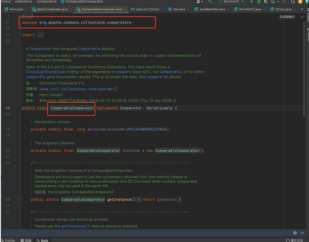Click the orange update arrow icon
This screenshot has width=309, height=242.
[300, 2]
